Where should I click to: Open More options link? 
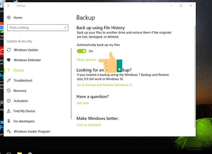point(86,60)
